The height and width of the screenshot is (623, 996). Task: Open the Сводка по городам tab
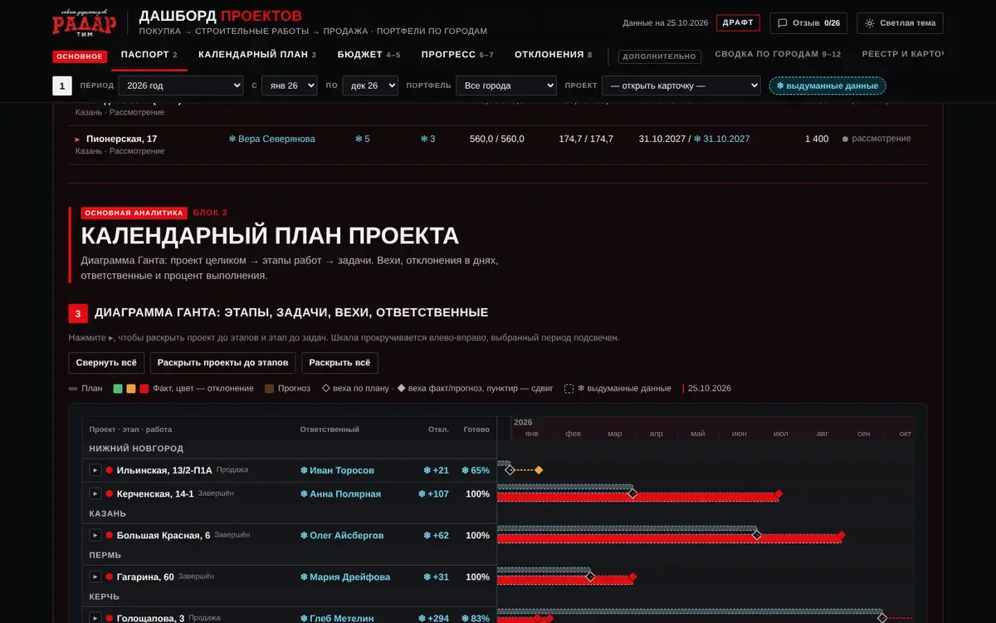[x=778, y=55]
